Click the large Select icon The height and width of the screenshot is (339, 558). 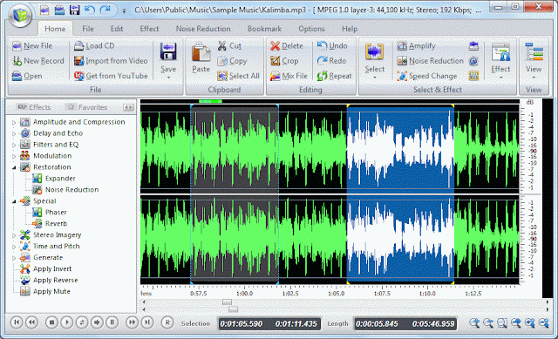click(374, 52)
